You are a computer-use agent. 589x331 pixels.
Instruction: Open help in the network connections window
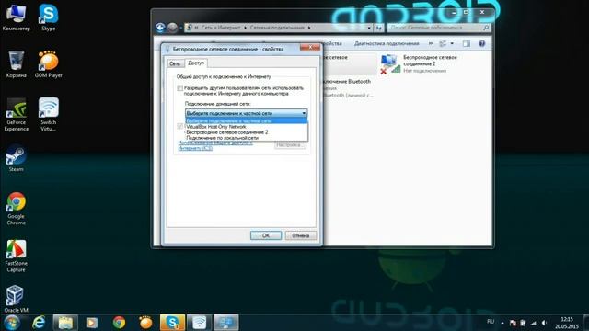click(x=482, y=43)
